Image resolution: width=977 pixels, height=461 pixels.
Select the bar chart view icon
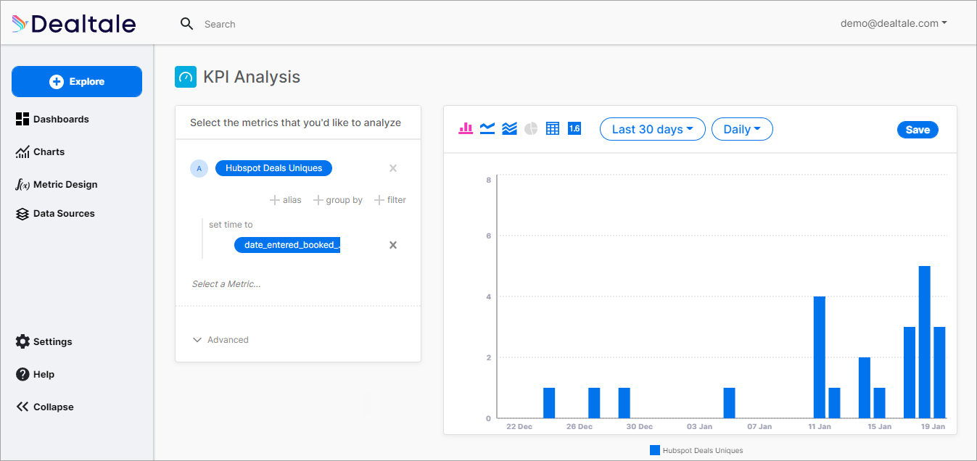coord(466,128)
